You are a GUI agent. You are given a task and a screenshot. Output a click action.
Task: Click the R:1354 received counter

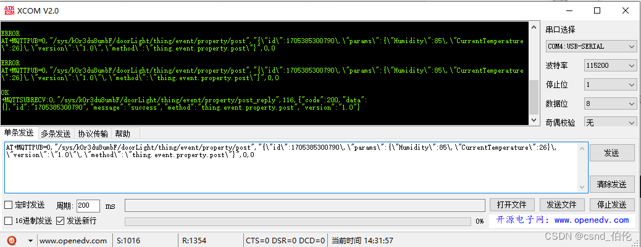click(194, 241)
